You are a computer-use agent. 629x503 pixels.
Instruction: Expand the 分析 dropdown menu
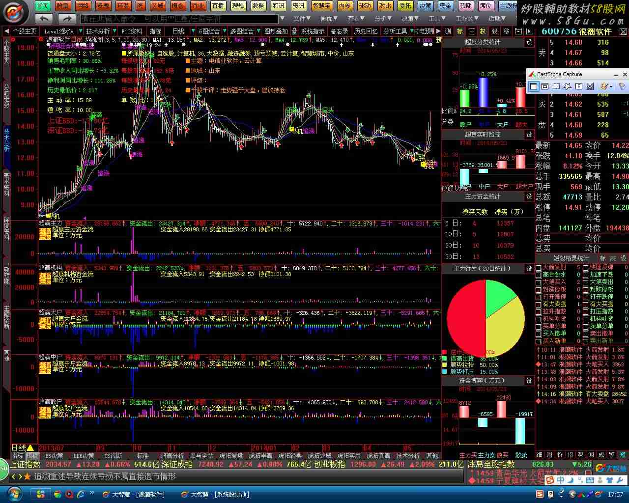pos(383,19)
